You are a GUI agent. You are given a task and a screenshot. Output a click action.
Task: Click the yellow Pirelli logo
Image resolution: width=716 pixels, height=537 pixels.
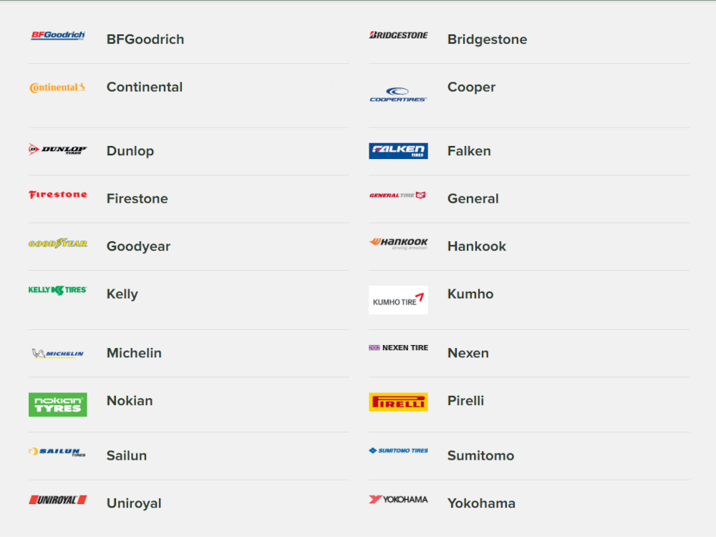(398, 401)
